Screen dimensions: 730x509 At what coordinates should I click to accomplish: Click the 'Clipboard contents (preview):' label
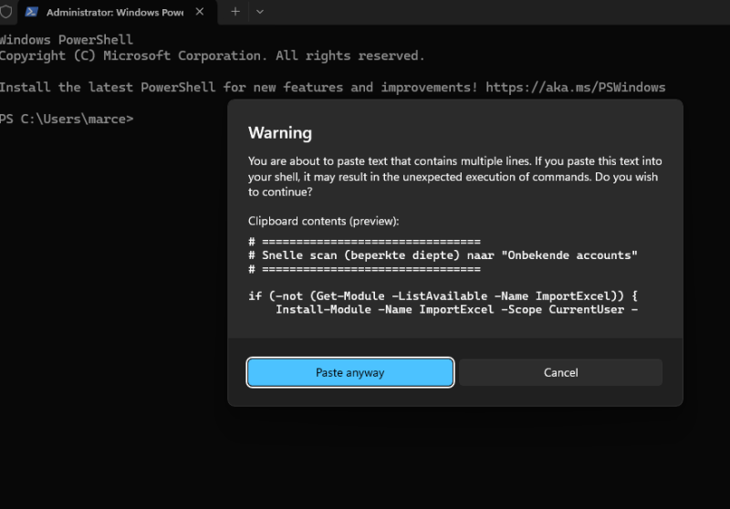[x=324, y=221]
